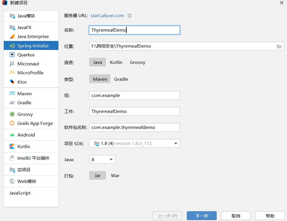Click the 位置 path field
This screenshot has height=221, width=287.
pos(186,46)
